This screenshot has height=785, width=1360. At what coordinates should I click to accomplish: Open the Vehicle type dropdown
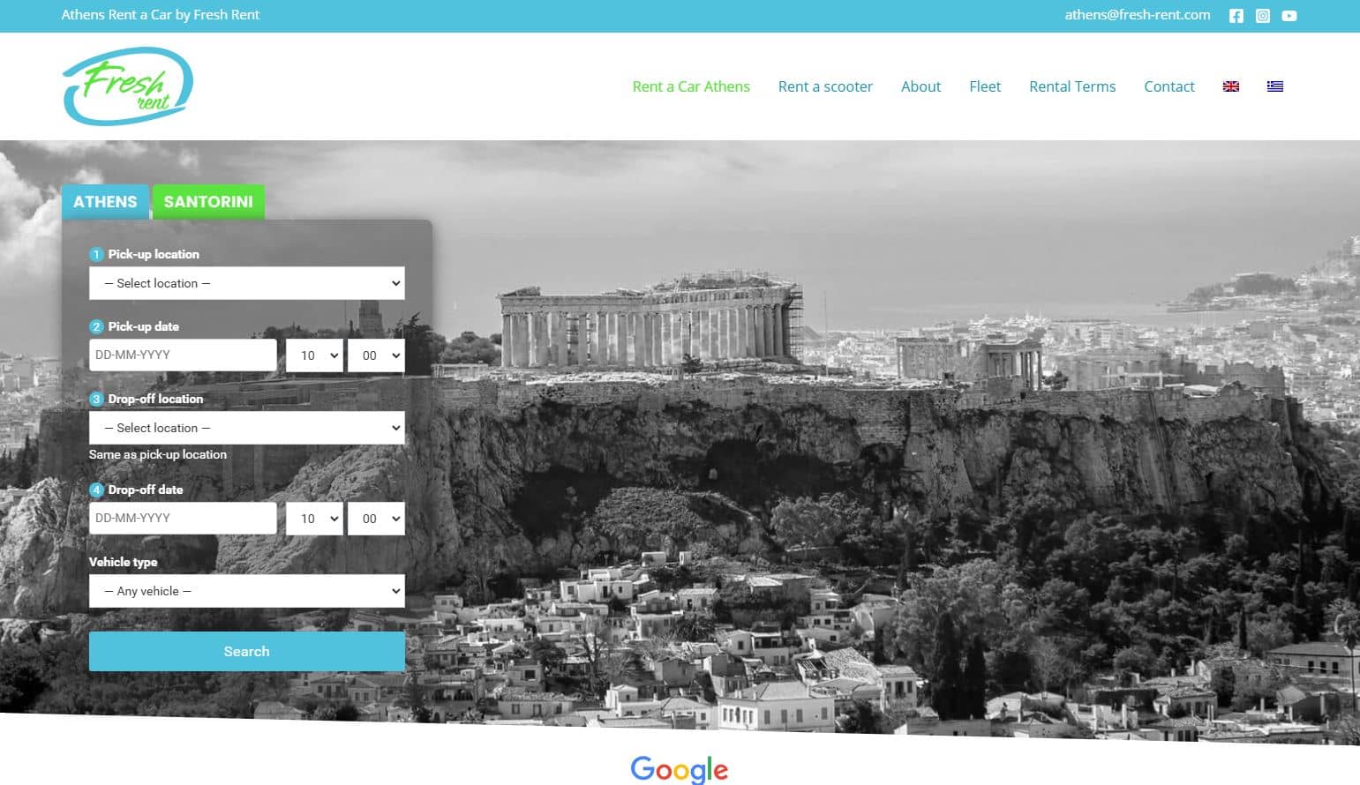click(246, 591)
